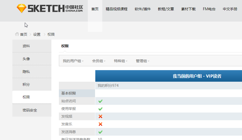The image size is (242, 140).
Task: Open FM电台 navigation item
Action: point(209,9)
